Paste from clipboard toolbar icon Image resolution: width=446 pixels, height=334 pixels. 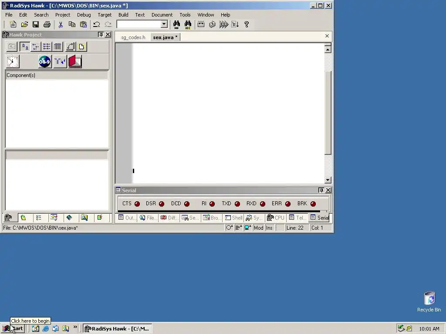pos(83,24)
